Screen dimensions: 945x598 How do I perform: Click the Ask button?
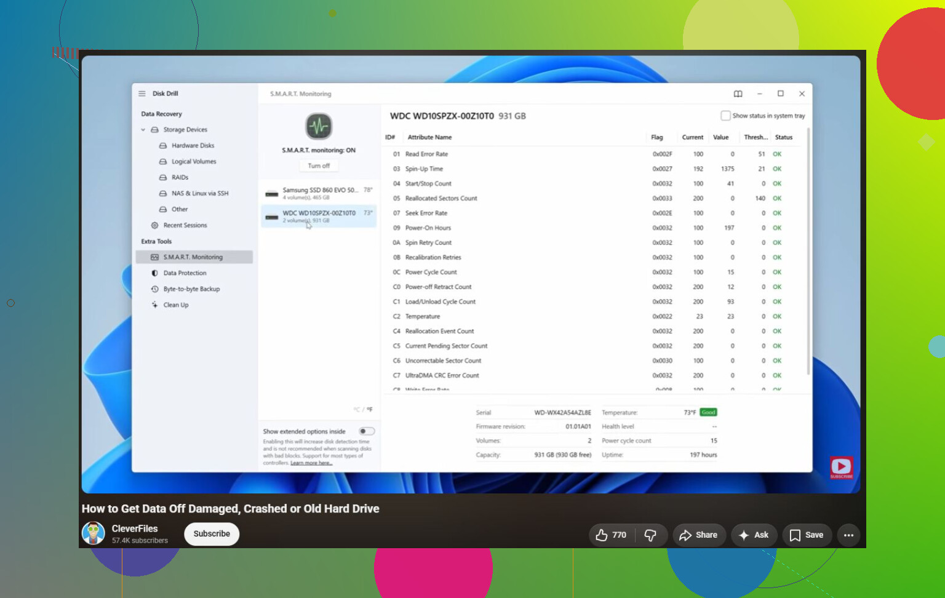click(754, 535)
